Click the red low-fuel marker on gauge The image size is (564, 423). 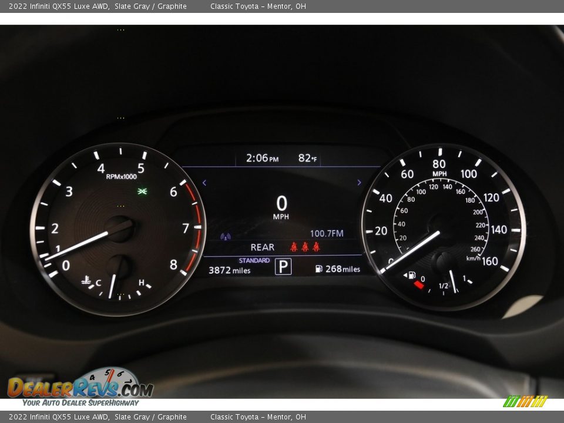click(x=419, y=285)
